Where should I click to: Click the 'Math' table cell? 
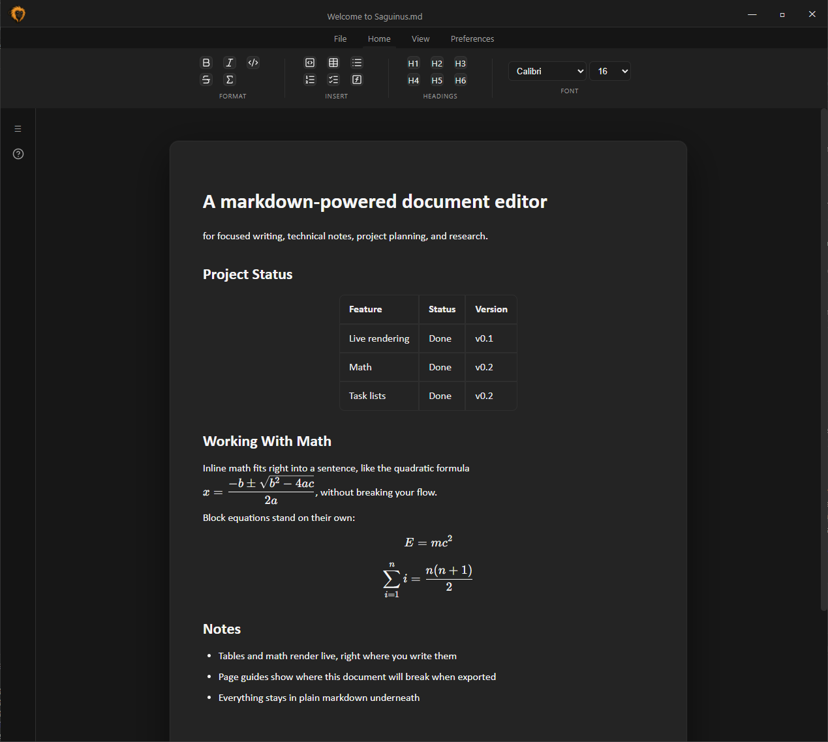click(379, 367)
